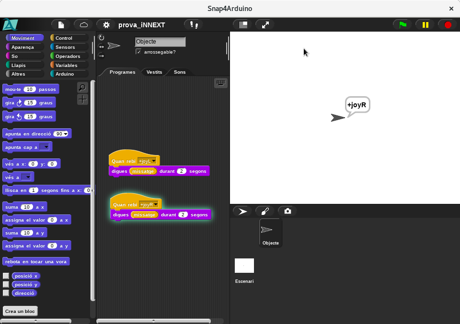Open 'vés a' destination dropdown
The image size is (460, 324).
26,177
